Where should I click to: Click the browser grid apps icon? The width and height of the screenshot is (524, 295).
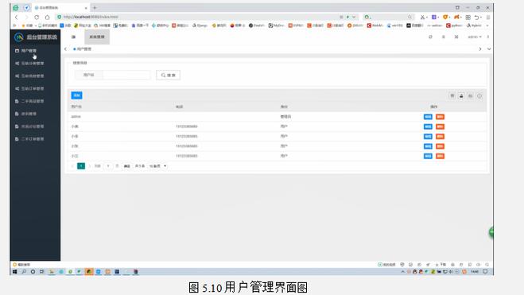point(468,17)
